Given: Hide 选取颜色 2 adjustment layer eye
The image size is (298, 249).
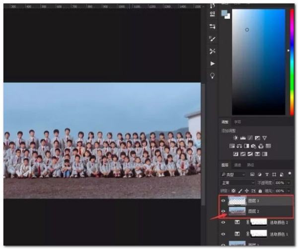Looking at the screenshot, I should (x=223, y=222).
